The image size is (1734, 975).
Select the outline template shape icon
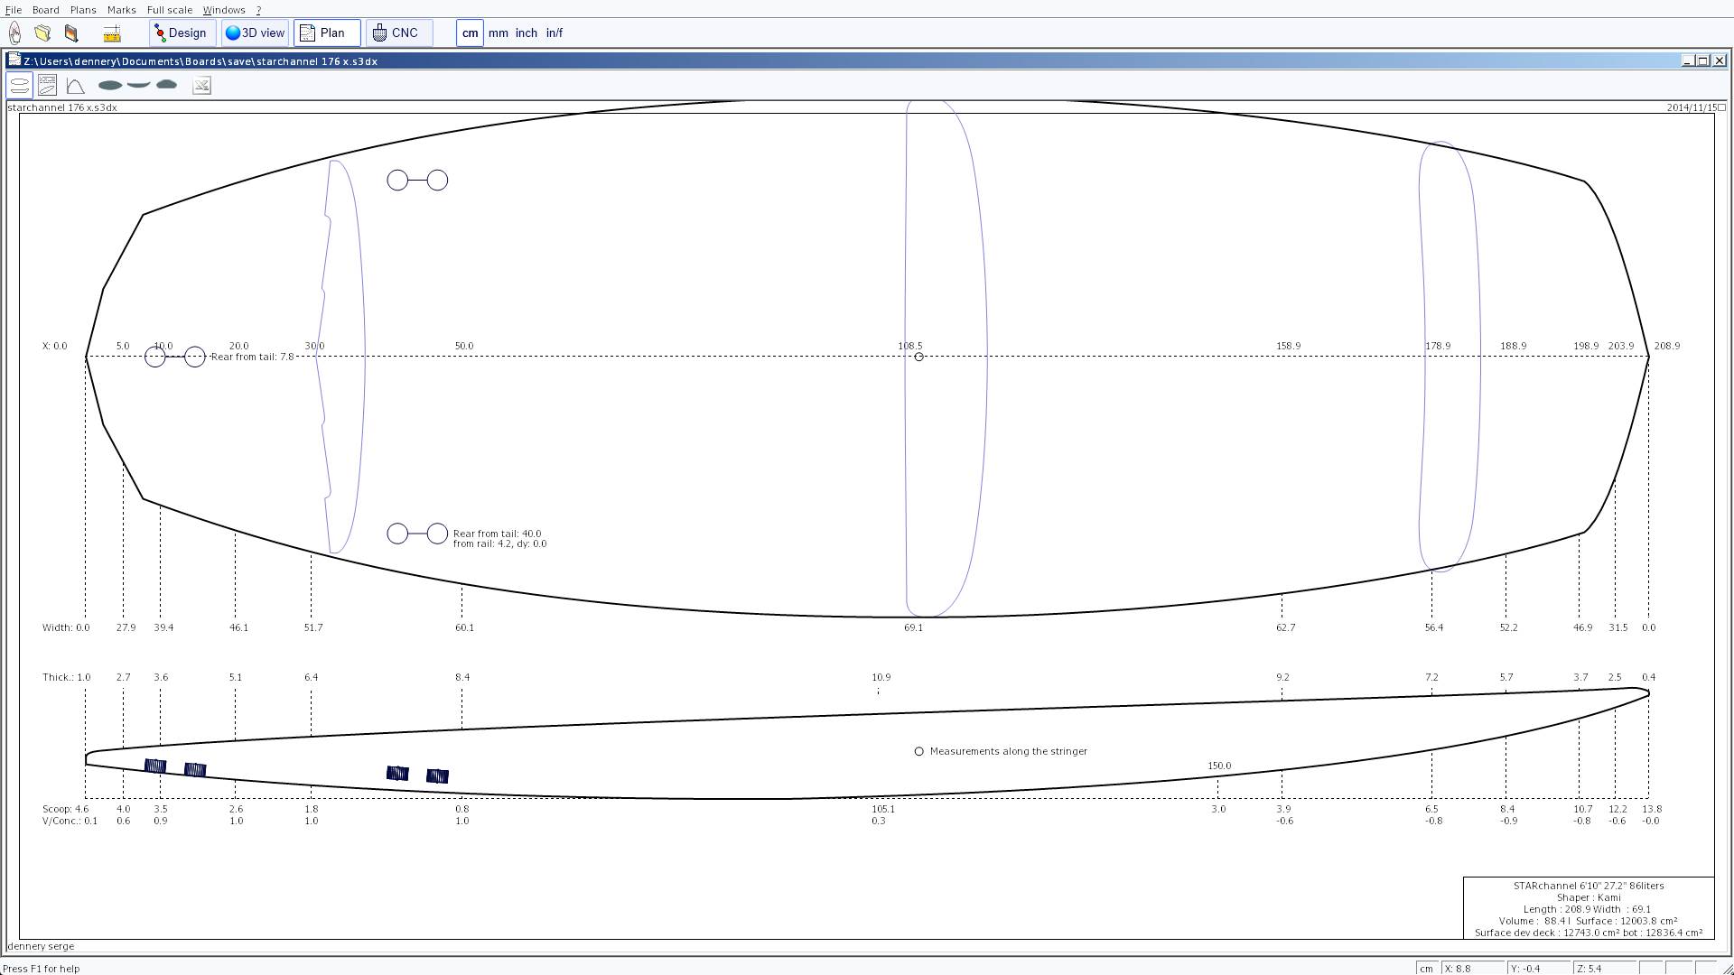(x=110, y=85)
